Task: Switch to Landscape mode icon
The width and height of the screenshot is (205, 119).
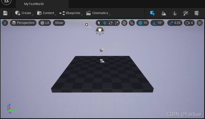Action: pos(164,13)
